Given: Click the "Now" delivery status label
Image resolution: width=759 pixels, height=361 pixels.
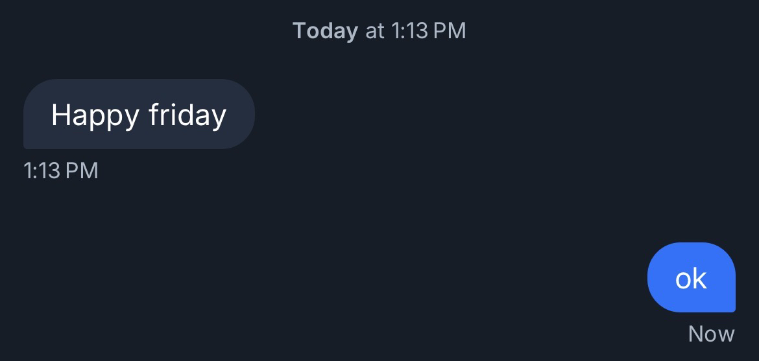Looking at the screenshot, I should (711, 334).
